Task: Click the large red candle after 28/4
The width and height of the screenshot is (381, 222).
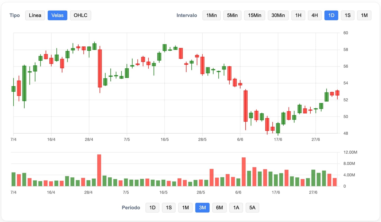Action: (x=100, y=68)
